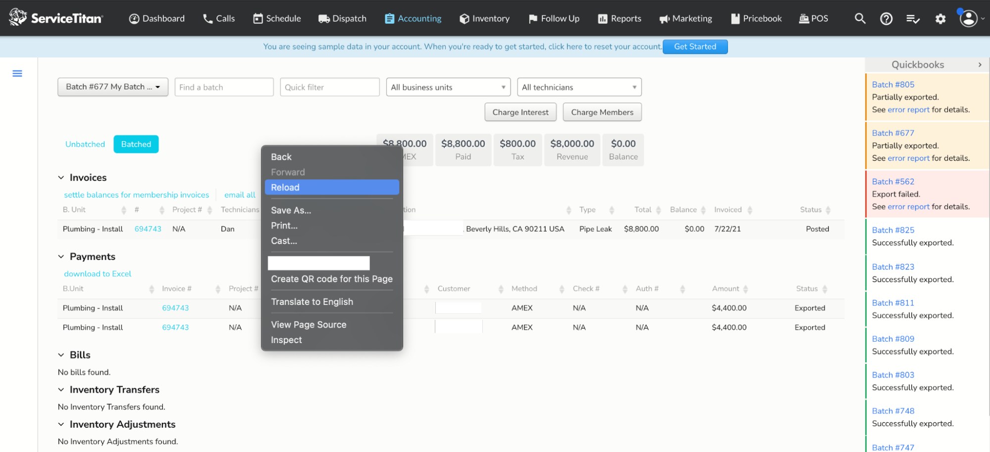Screen dimensions: 990x452
Task: Choose Reload in the context menu
Action: 332,188
